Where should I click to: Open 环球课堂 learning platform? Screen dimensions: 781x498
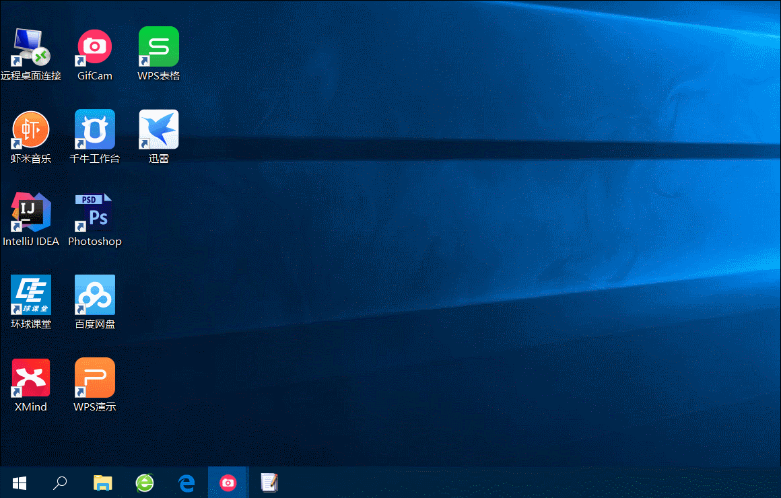tap(31, 295)
